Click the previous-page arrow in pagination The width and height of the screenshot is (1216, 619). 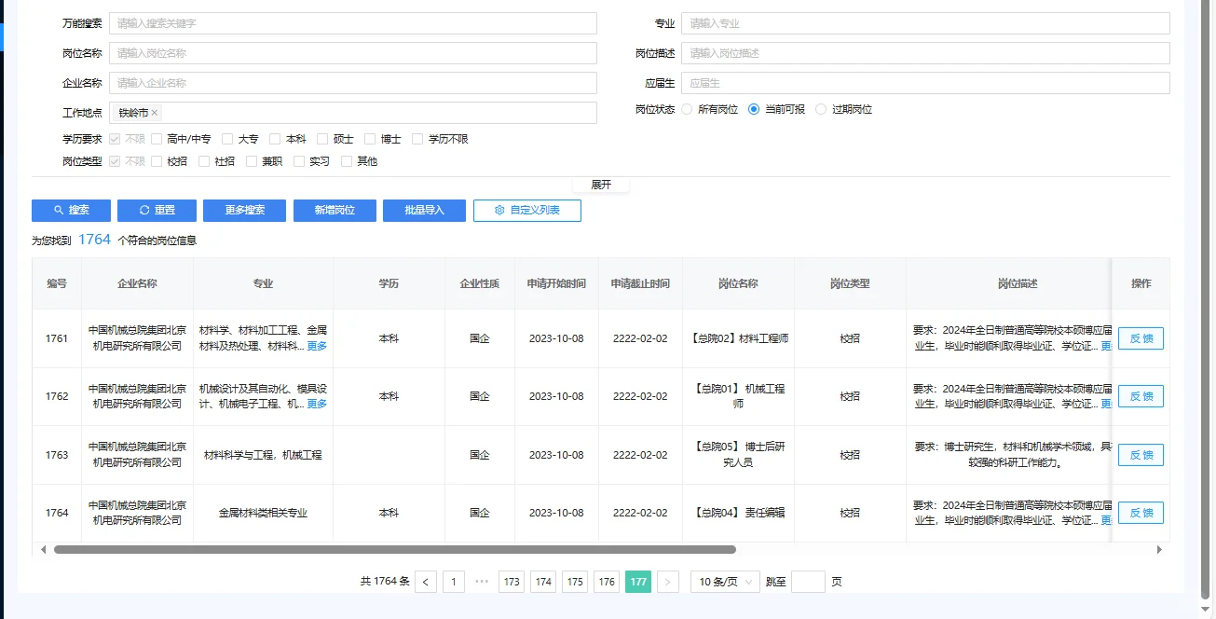[426, 581]
